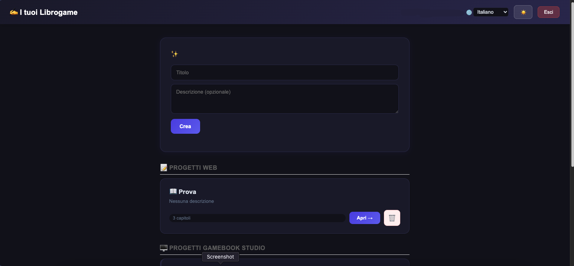Click the Progetti Web section heading
This screenshot has width=574, height=266.
pos(193,168)
